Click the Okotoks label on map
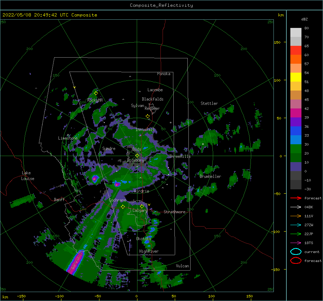The height and width of the screenshot is (301, 323). [x=144, y=239]
